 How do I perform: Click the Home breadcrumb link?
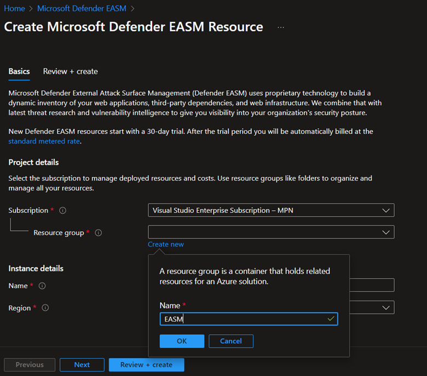click(14, 8)
